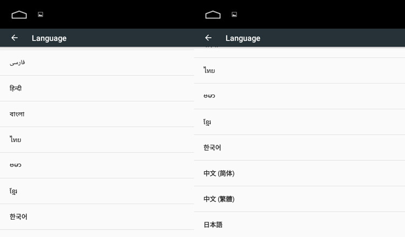Select Traditional Chinese 中文 (繁體)
This screenshot has height=237, width=405.
coord(299,199)
